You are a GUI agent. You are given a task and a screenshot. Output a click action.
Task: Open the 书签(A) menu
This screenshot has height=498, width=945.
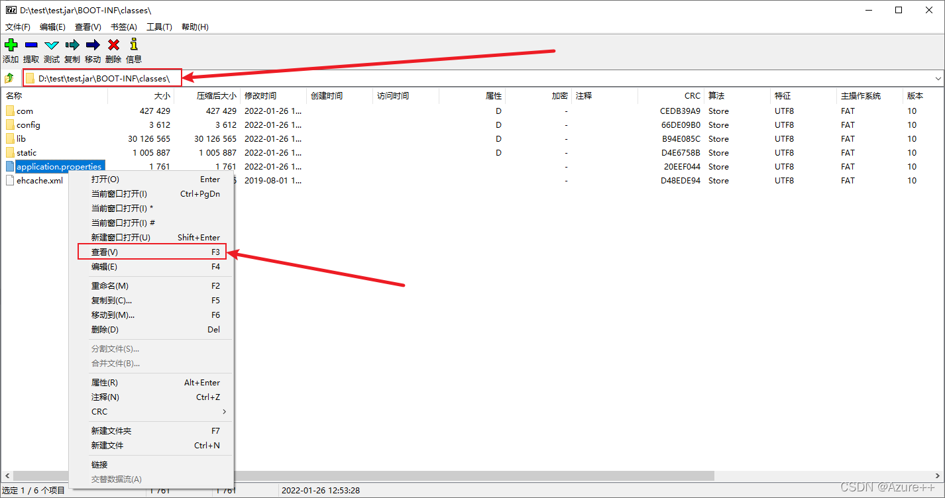coord(124,27)
